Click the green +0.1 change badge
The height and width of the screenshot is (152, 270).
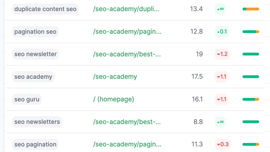pos(222,32)
